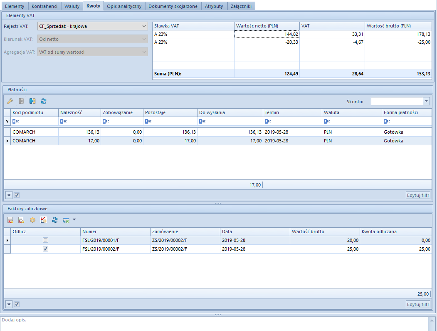437x331 pixels.
Task: Refresh the Faktury zaliczkowe list
Action: pyautogui.click(x=55, y=220)
